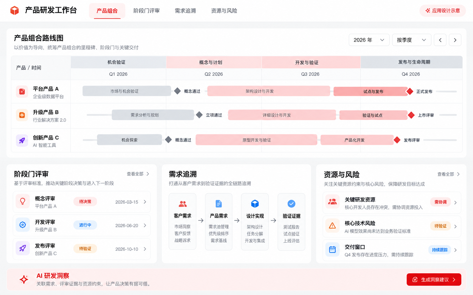Expand the 概念评审 row chevron
Screen dimensions: 473x295
click(x=145, y=202)
